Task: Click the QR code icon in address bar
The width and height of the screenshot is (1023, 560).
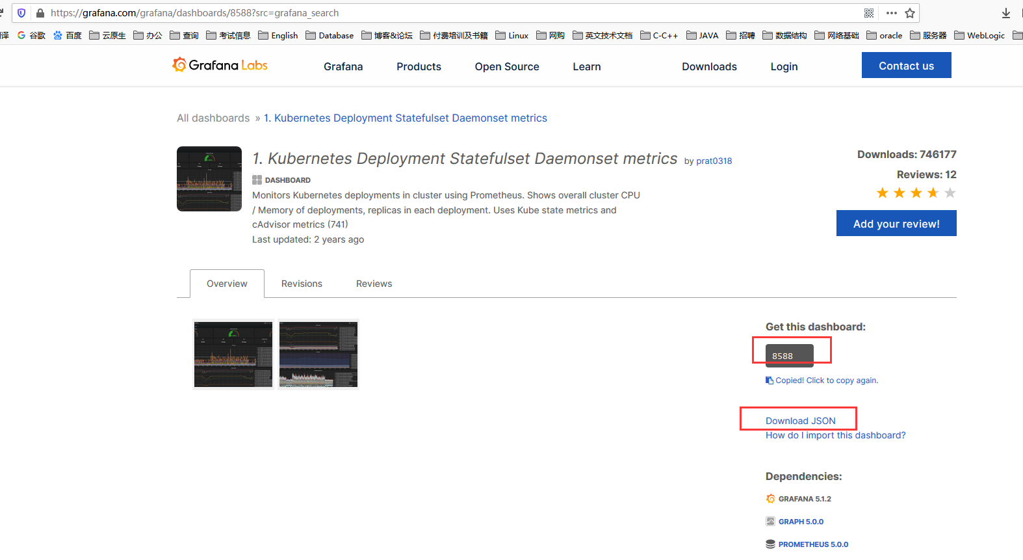Action: (x=869, y=13)
